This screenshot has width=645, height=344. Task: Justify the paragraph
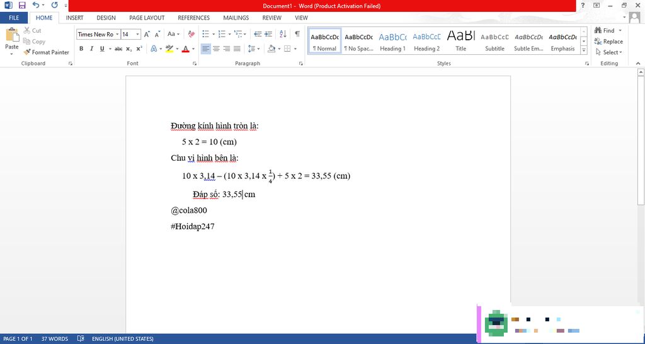pyautogui.click(x=237, y=49)
